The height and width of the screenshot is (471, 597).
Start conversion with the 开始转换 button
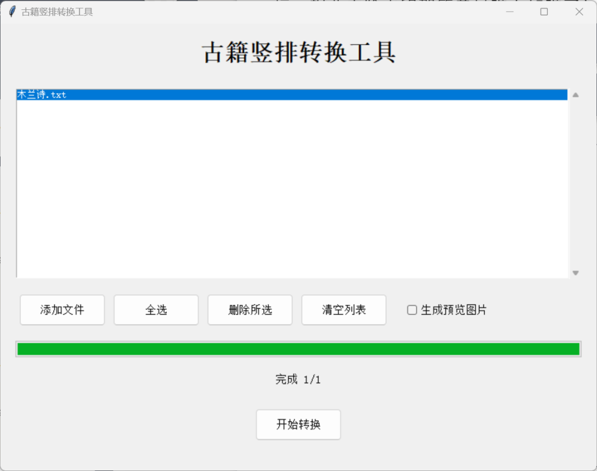[x=298, y=425]
